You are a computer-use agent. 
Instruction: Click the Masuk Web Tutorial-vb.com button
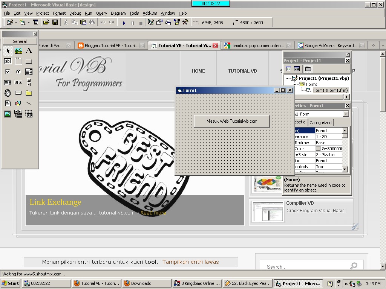click(231, 121)
